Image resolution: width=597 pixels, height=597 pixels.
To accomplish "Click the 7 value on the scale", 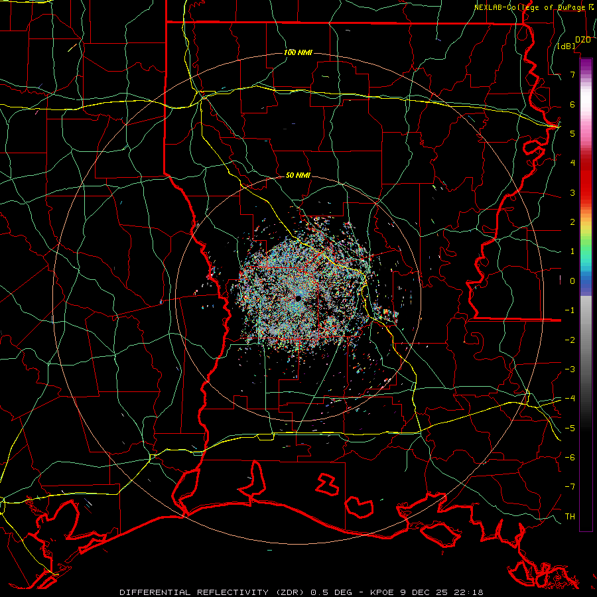I will tap(572, 74).
